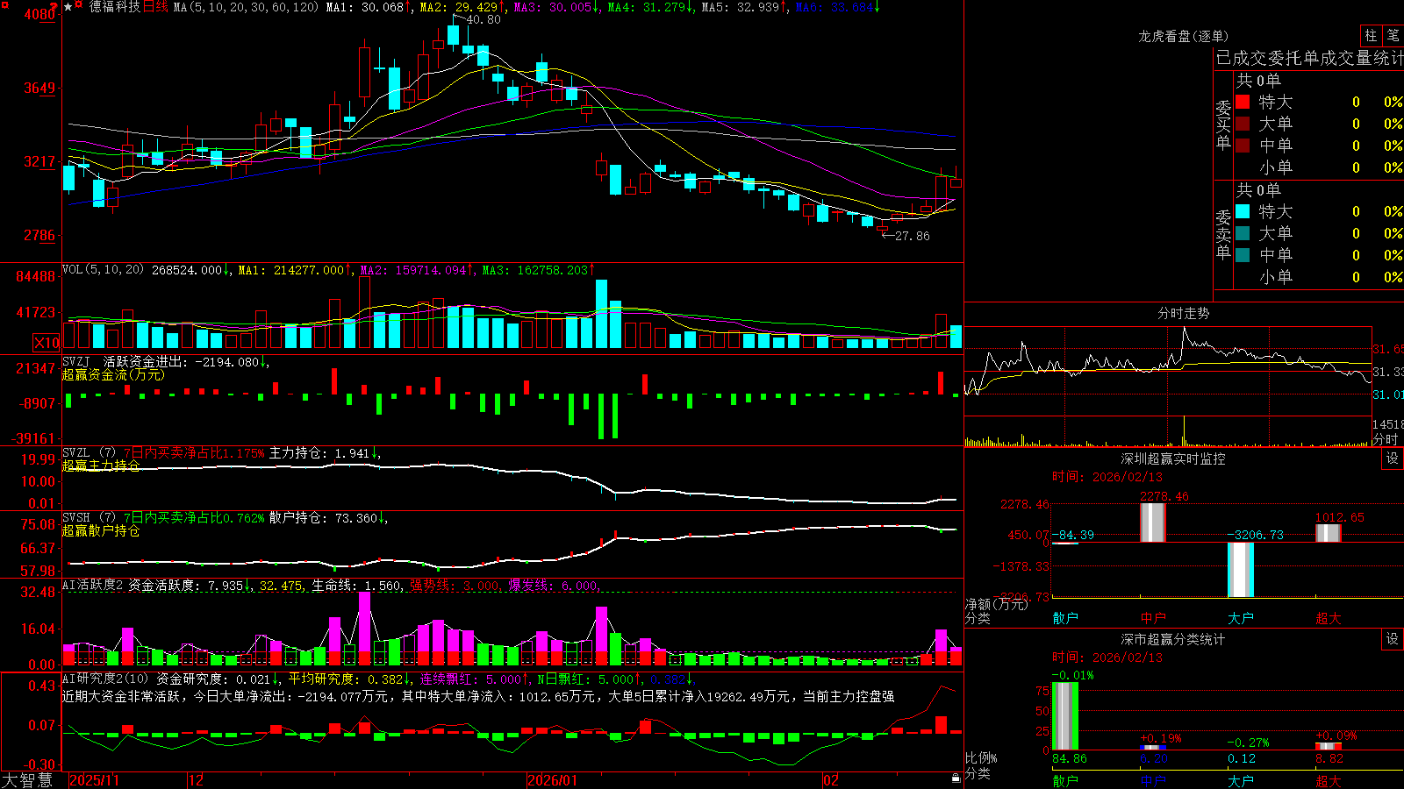Select 超大 in 深市超赢分类统计 chart

click(x=1329, y=780)
